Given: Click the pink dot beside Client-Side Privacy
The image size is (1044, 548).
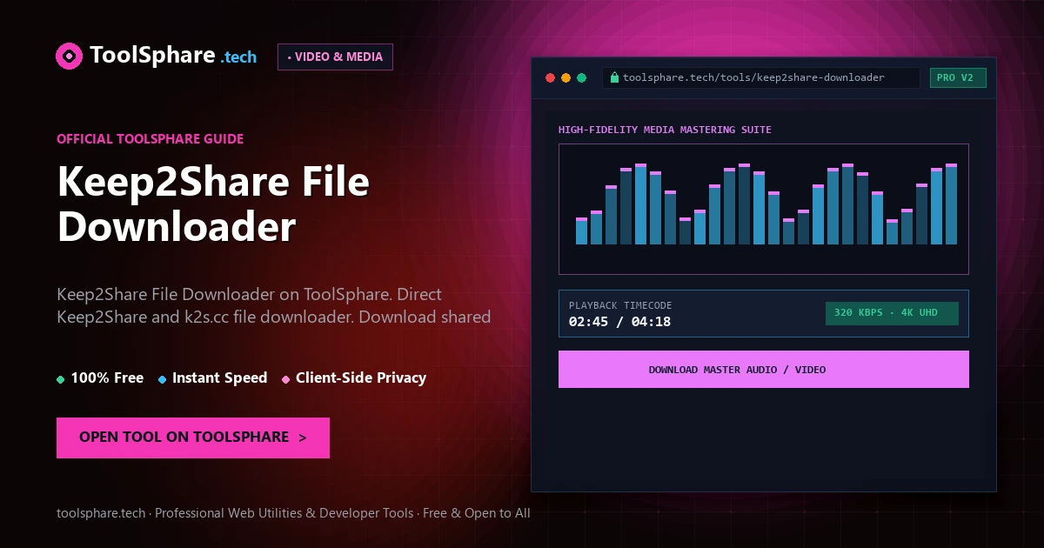Looking at the screenshot, I should click(x=286, y=379).
